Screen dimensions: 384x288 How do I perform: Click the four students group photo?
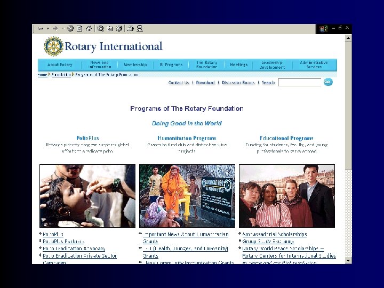[287, 196]
